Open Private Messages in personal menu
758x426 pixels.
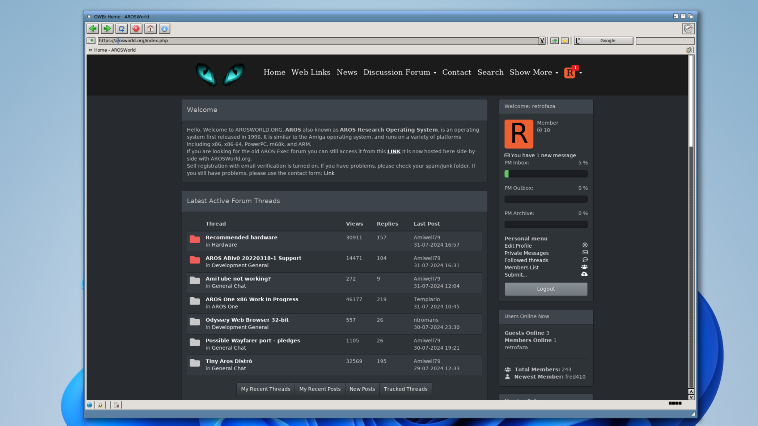[x=526, y=253]
